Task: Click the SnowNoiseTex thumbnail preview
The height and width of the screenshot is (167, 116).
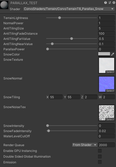Action: pyautogui.click(x=107, y=113)
